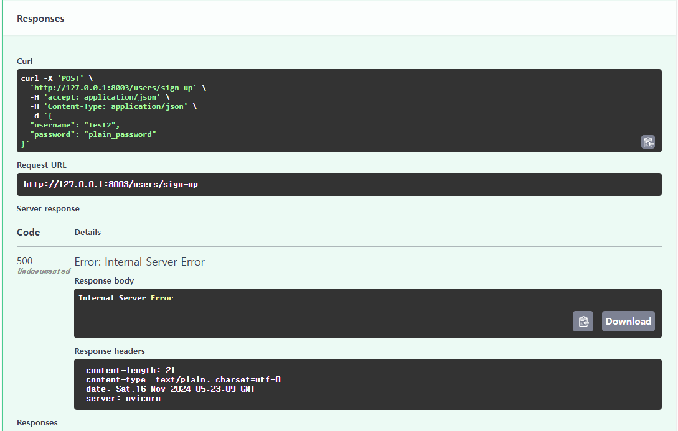
Task: Click the "username": "test2" line
Action: [x=75, y=125]
